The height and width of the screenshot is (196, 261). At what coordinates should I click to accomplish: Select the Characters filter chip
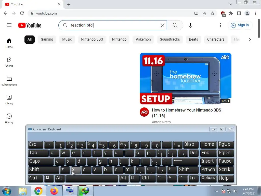pyautogui.click(x=216, y=40)
